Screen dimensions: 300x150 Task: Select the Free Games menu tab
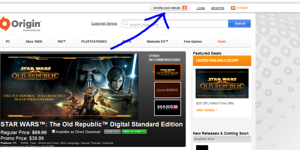point(193,42)
